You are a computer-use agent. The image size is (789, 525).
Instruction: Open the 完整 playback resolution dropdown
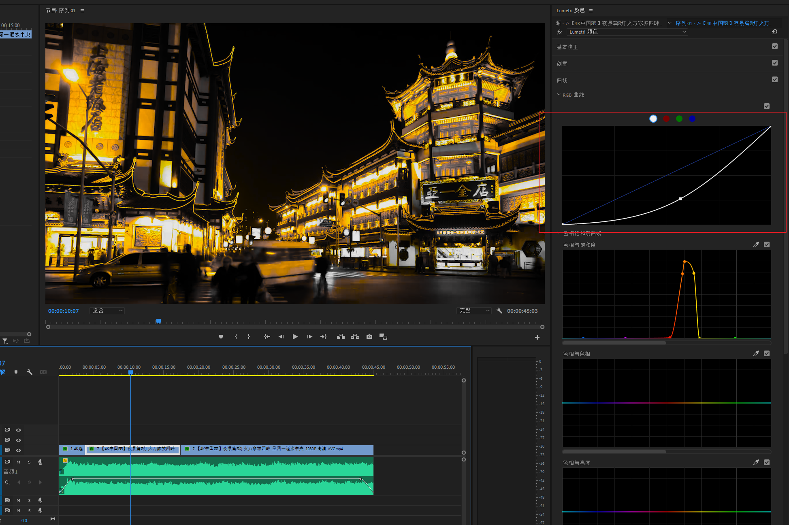pyautogui.click(x=474, y=311)
